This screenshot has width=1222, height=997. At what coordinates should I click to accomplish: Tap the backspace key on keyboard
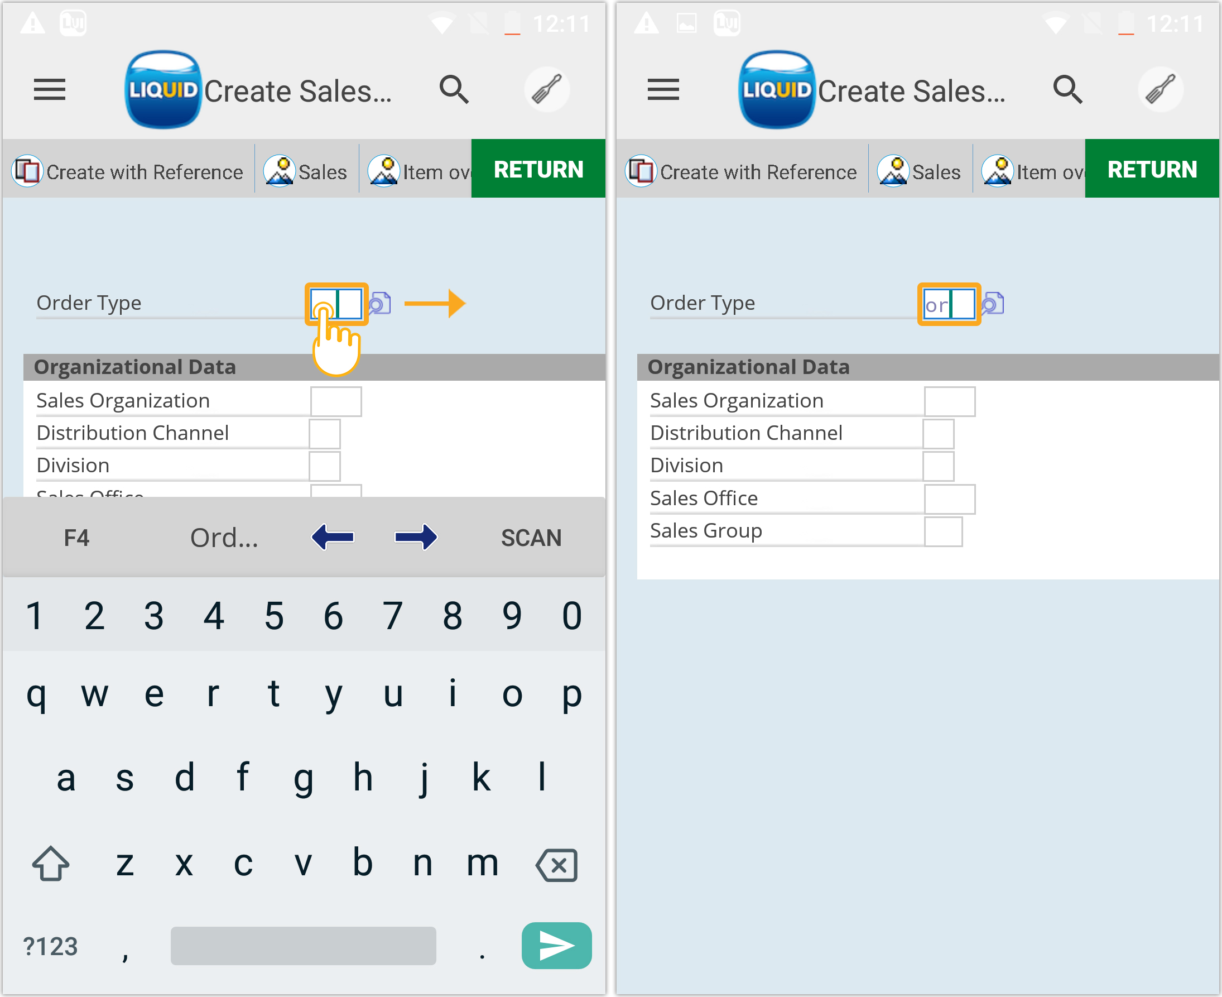tap(556, 865)
